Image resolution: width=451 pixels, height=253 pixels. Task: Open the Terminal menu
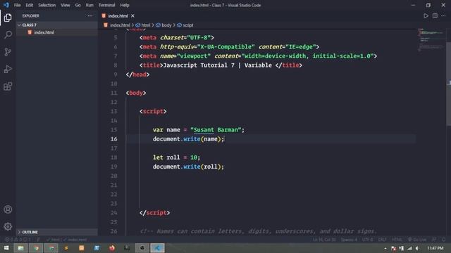(x=106, y=5)
